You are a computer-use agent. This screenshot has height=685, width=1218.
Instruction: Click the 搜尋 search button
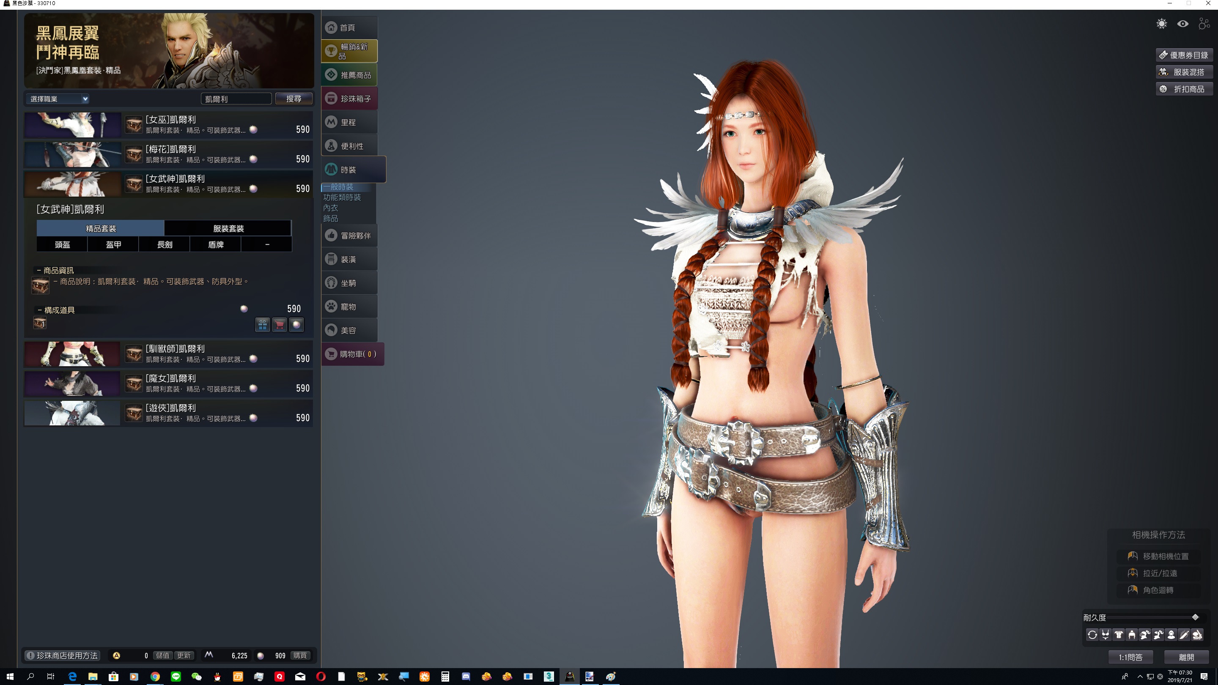[x=294, y=99]
